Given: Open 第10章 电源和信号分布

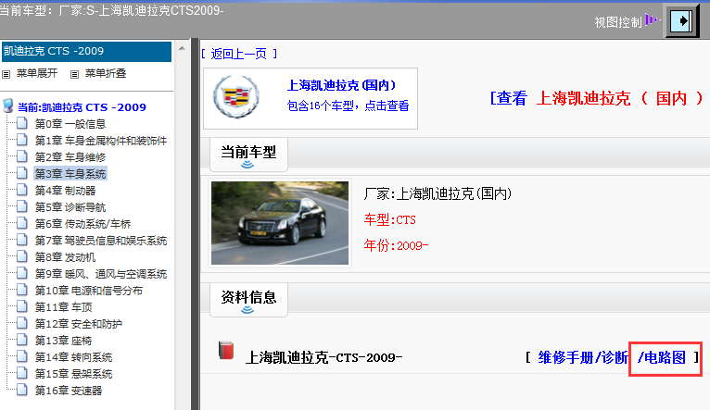Looking at the screenshot, I should (89, 291).
